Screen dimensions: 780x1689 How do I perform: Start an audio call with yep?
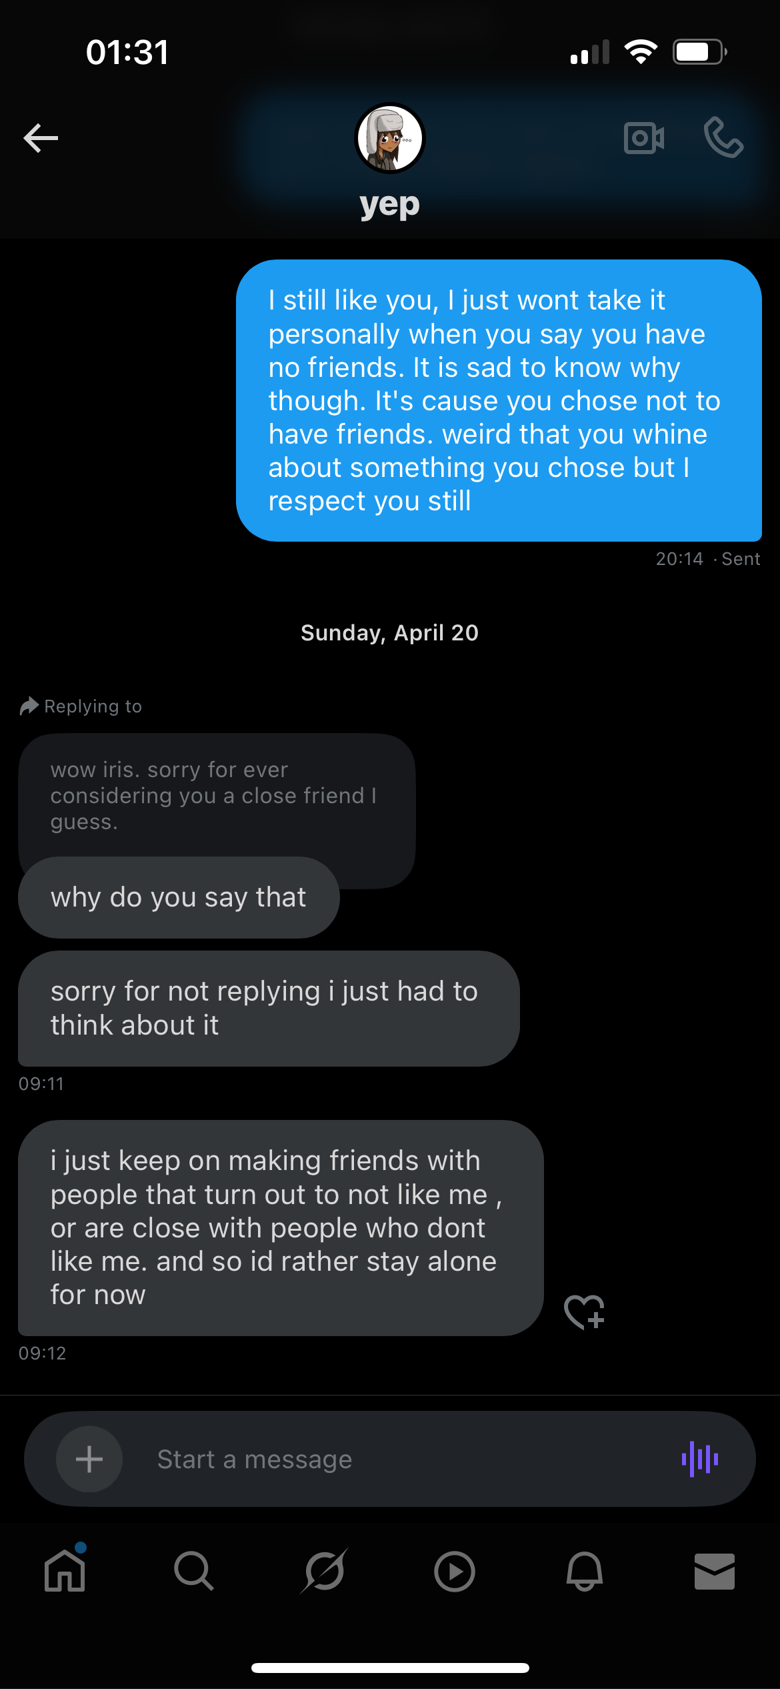[x=723, y=138]
